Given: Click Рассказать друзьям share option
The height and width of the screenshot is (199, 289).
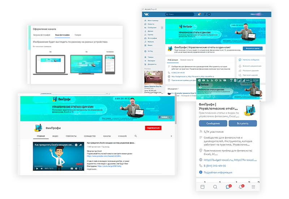Looking at the screenshot, I should coord(249,71).
